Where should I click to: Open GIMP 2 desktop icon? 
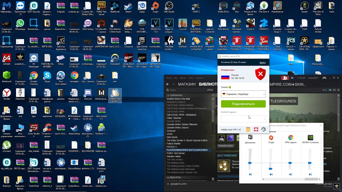pos(196,7)
